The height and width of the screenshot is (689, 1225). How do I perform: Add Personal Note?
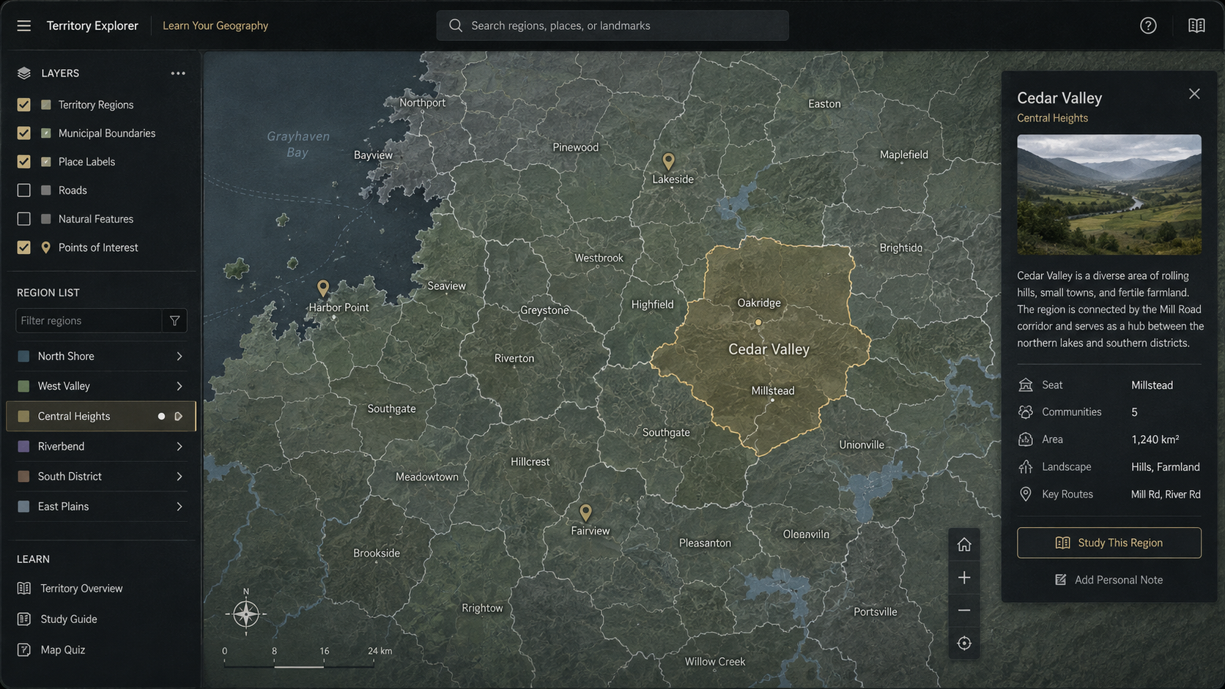1109,580
